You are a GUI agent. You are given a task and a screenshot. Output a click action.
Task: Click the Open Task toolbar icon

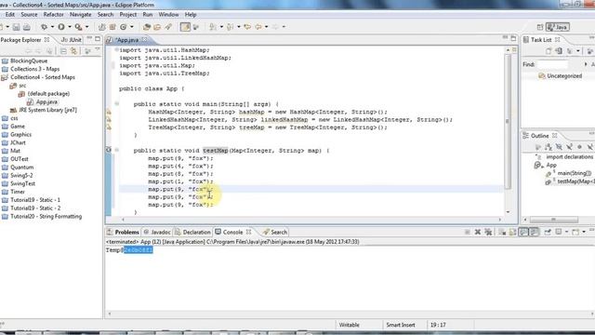click(x=157, y=27)
